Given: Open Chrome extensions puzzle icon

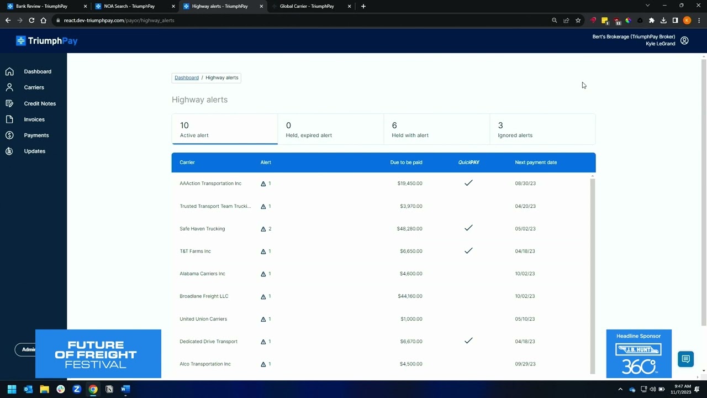Looking at the screenshot, I should [652, 20].
